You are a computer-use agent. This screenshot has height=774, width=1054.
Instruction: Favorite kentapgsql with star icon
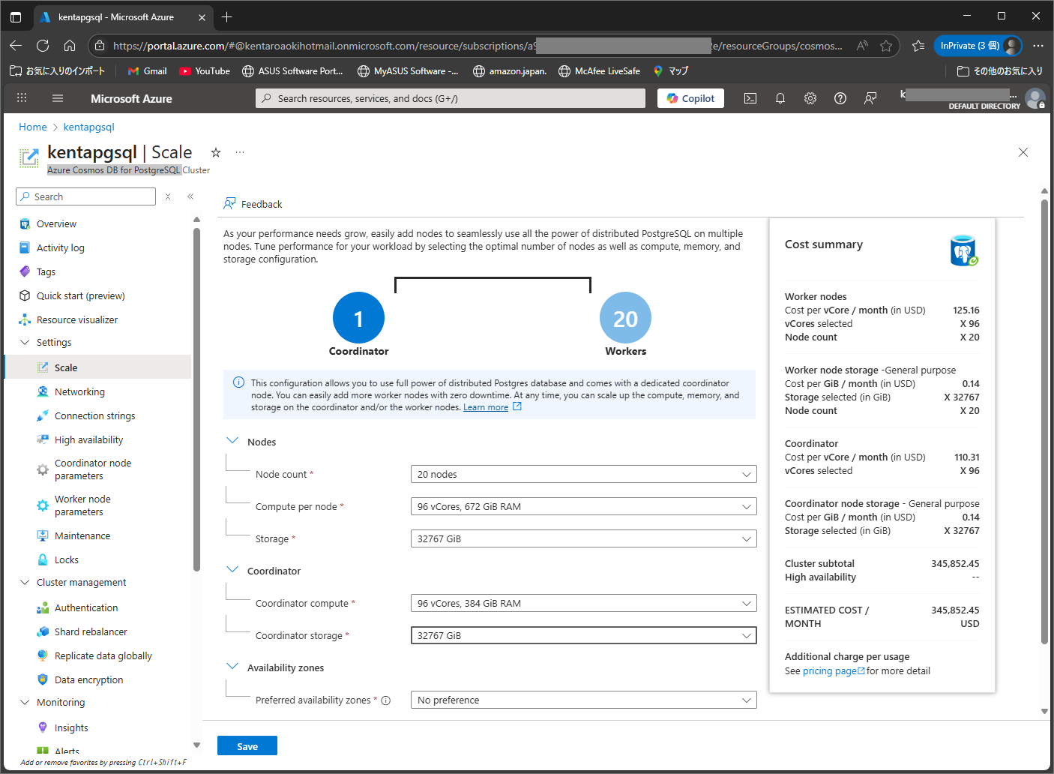[x=216, y=152]
